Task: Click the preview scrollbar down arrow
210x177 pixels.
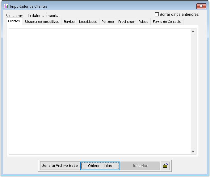Action: tap(193, 151)
